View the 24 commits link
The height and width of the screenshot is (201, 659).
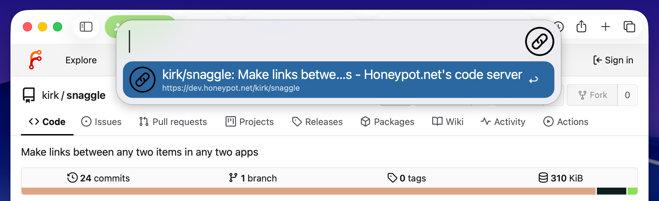tap(98, 178)
